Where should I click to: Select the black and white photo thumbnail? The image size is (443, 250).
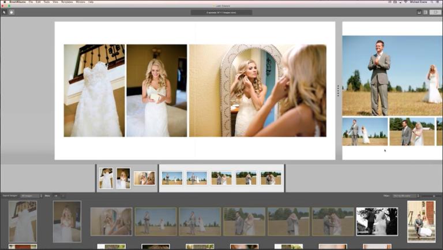coord(377,221)
